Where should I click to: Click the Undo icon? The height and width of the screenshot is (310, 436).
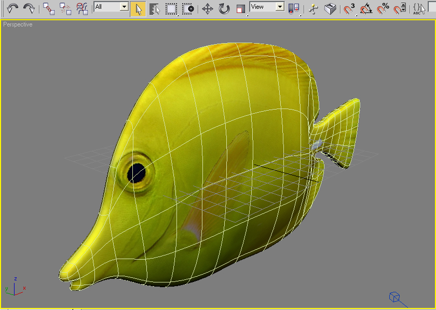click(13, 8)
